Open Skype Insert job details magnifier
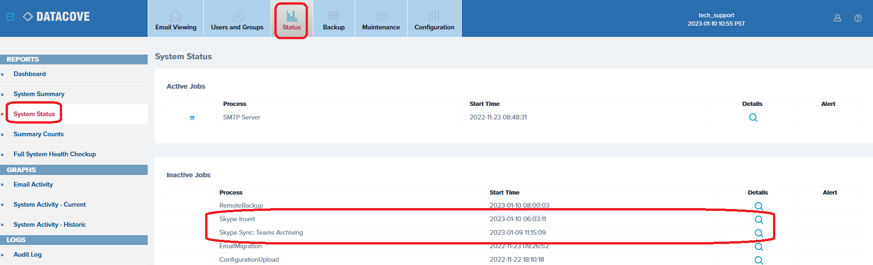Viewport: 873px width, 265px height. tap(759, 220)
